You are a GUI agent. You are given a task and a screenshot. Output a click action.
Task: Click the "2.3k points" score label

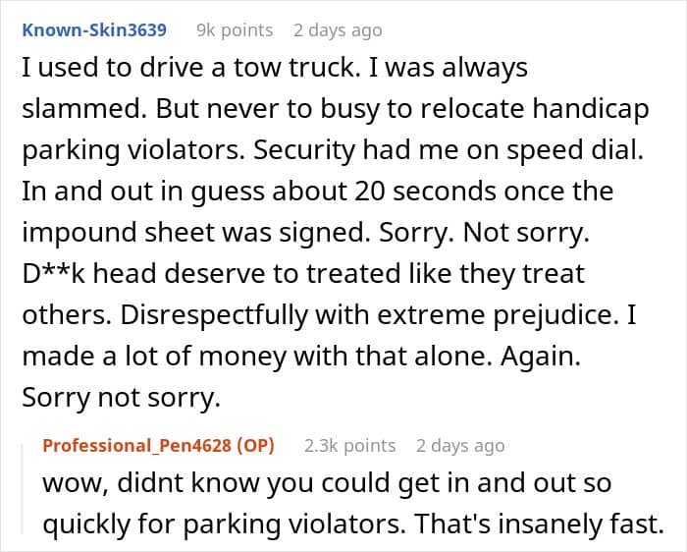coord(350,446)
